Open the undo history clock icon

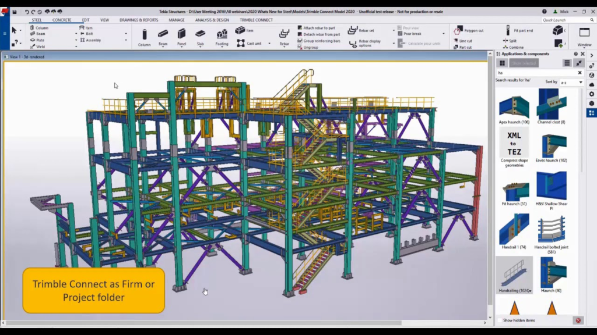point(40,12)
